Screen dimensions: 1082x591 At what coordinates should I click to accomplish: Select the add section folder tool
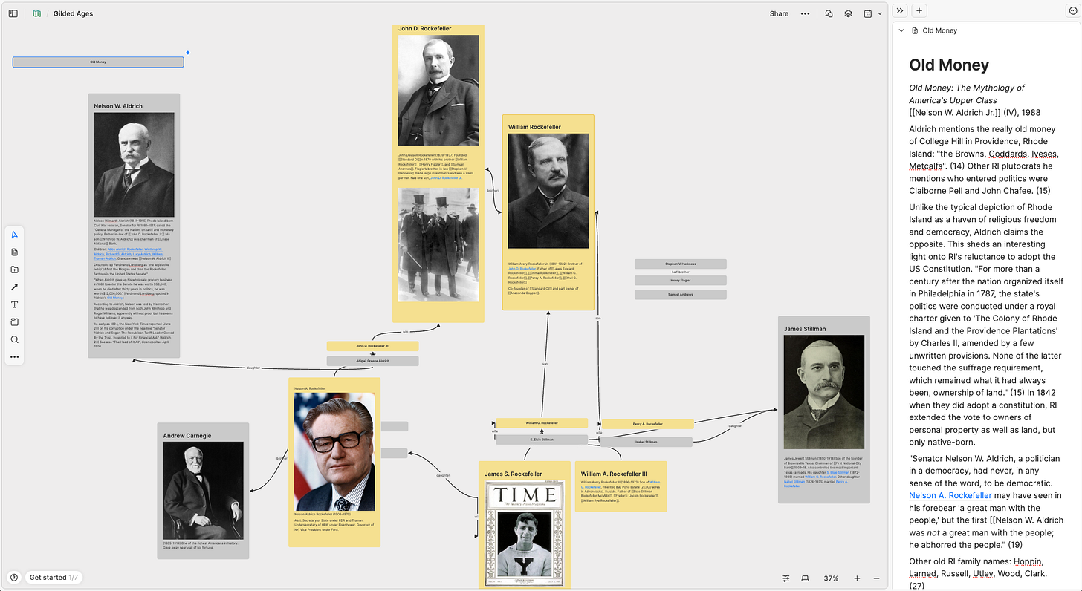(14, 270)
